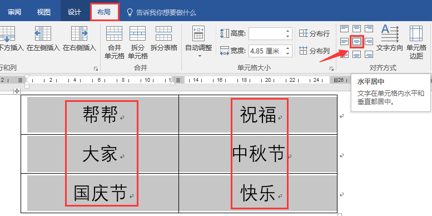Click 文字方向 text direction button
432x216 pixels.
click(390, 38)
